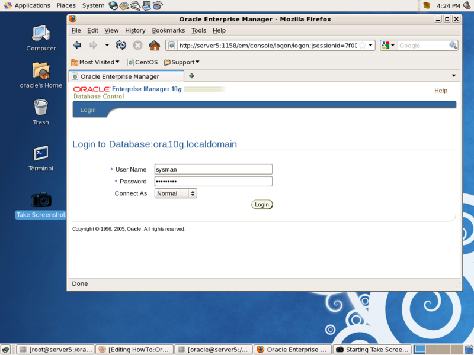Click the Password field
The width and height of the screenshot is (474, 355).
click(x=213, y=182)
